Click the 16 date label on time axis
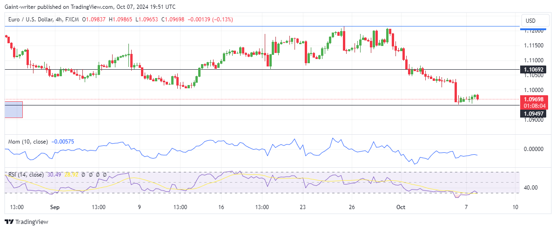 (x=221, y=207)
